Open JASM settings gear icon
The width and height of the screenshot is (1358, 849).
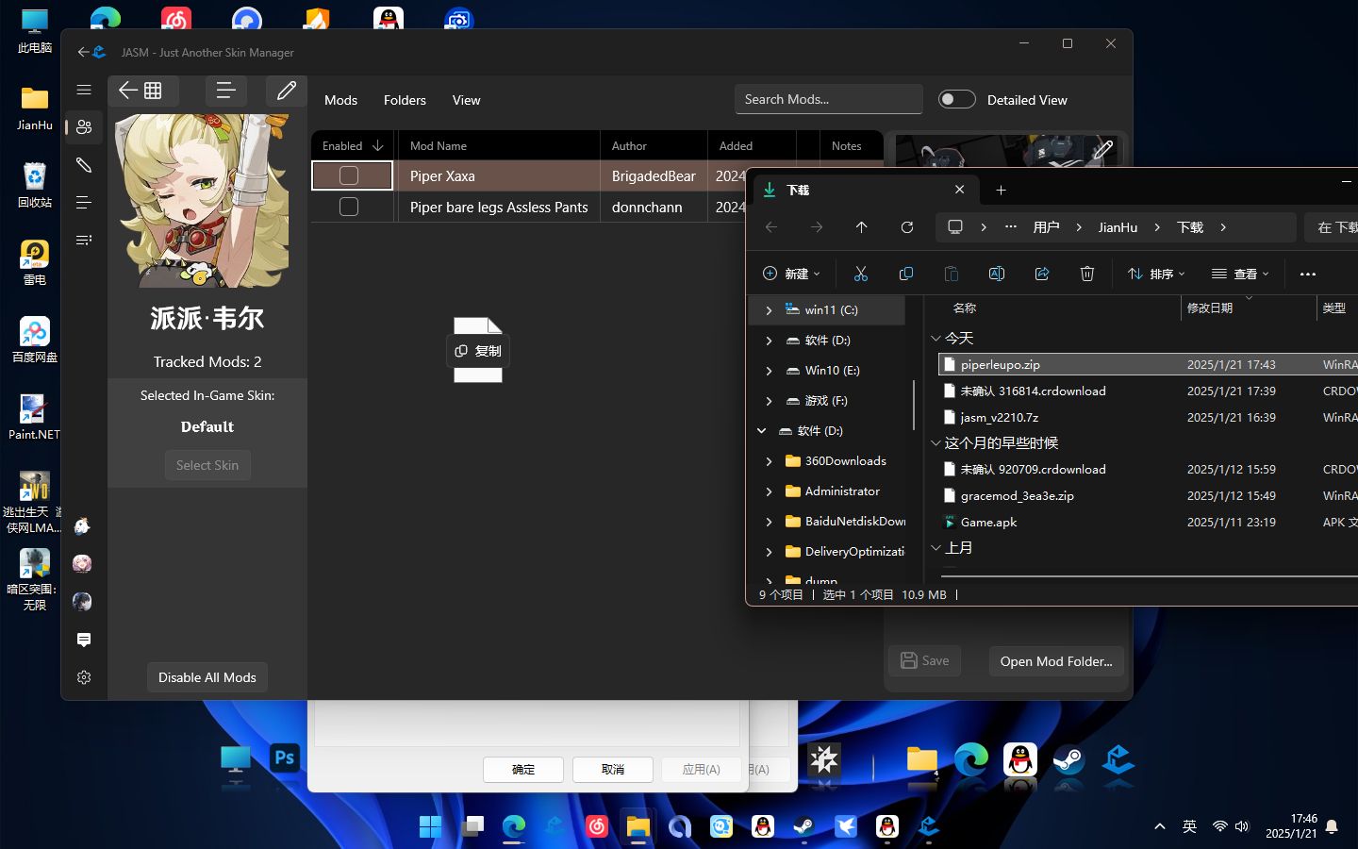point(84,677)
